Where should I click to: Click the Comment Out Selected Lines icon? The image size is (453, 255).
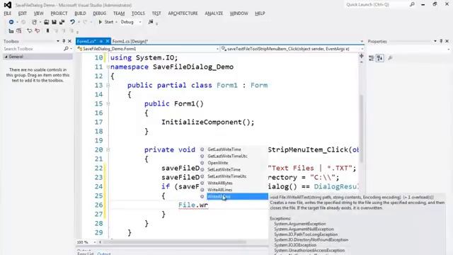(29, 30)
